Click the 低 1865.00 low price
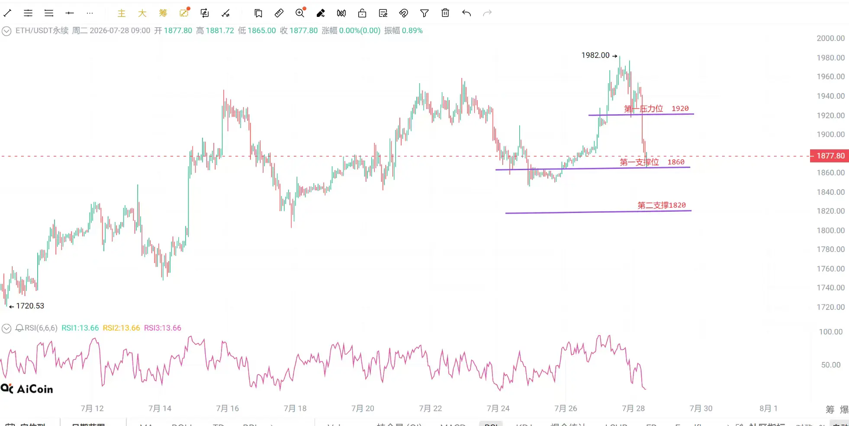 pos(257,31)
